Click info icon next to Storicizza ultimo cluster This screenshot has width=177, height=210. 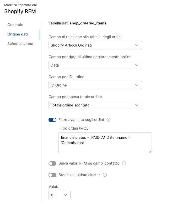[x=105, y=175]
